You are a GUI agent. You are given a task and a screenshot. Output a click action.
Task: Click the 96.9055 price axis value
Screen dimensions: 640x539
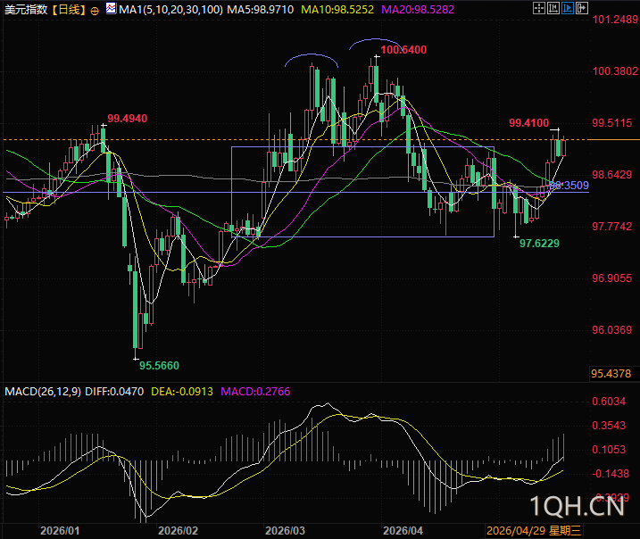pos(611,278)
